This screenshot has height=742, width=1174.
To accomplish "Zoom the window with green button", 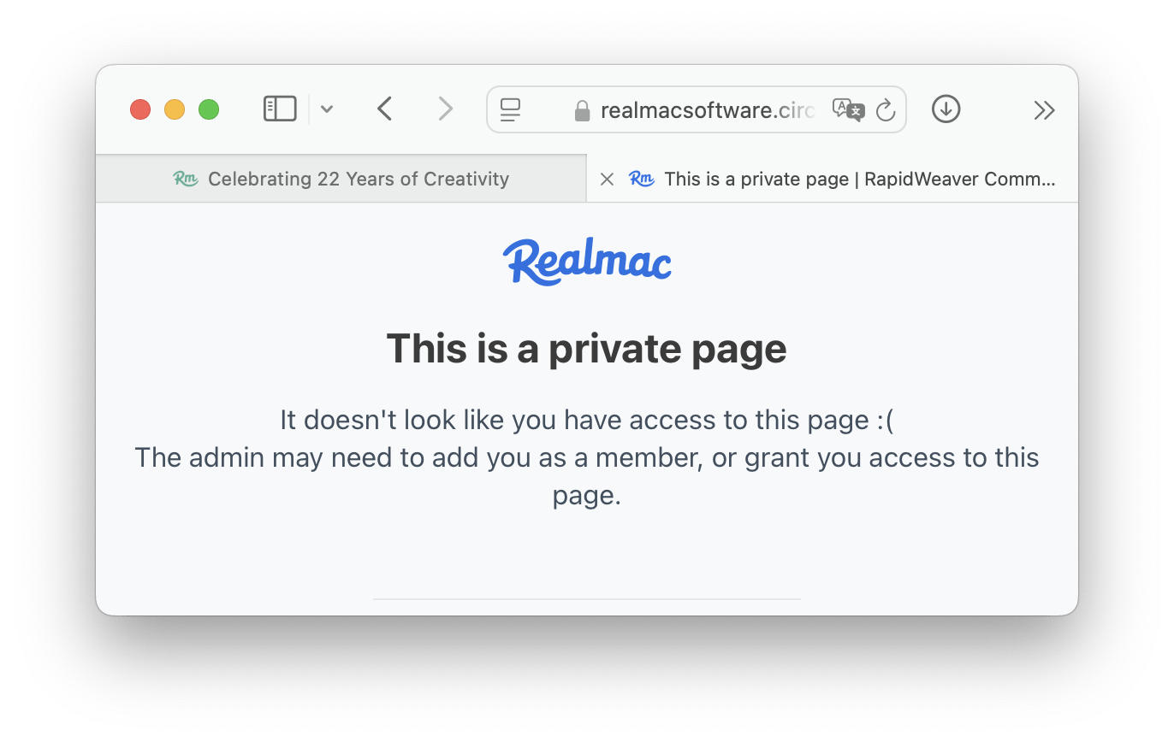I will (x=209, y=109).
